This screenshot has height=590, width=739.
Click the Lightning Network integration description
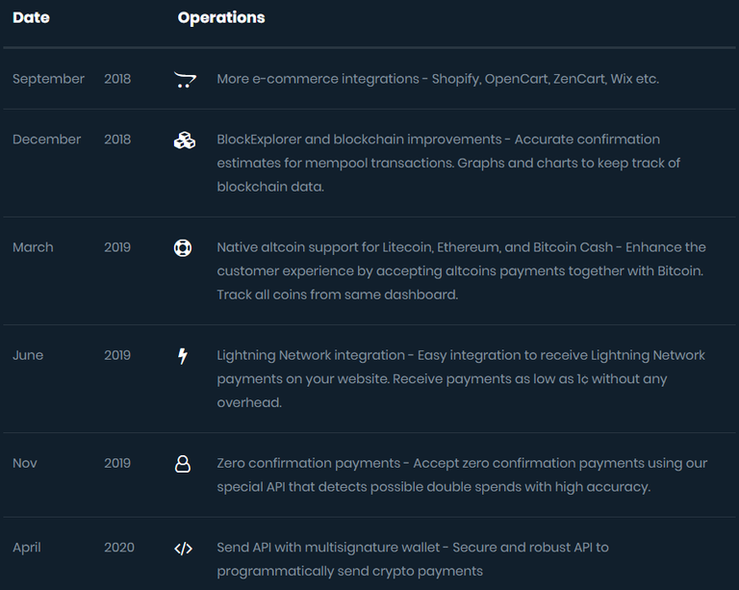461,379
